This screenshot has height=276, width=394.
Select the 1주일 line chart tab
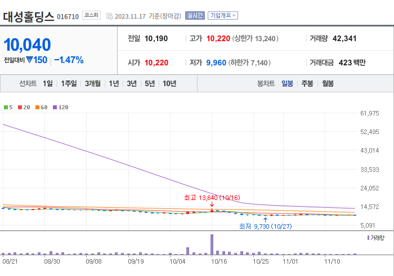point(69,83)
